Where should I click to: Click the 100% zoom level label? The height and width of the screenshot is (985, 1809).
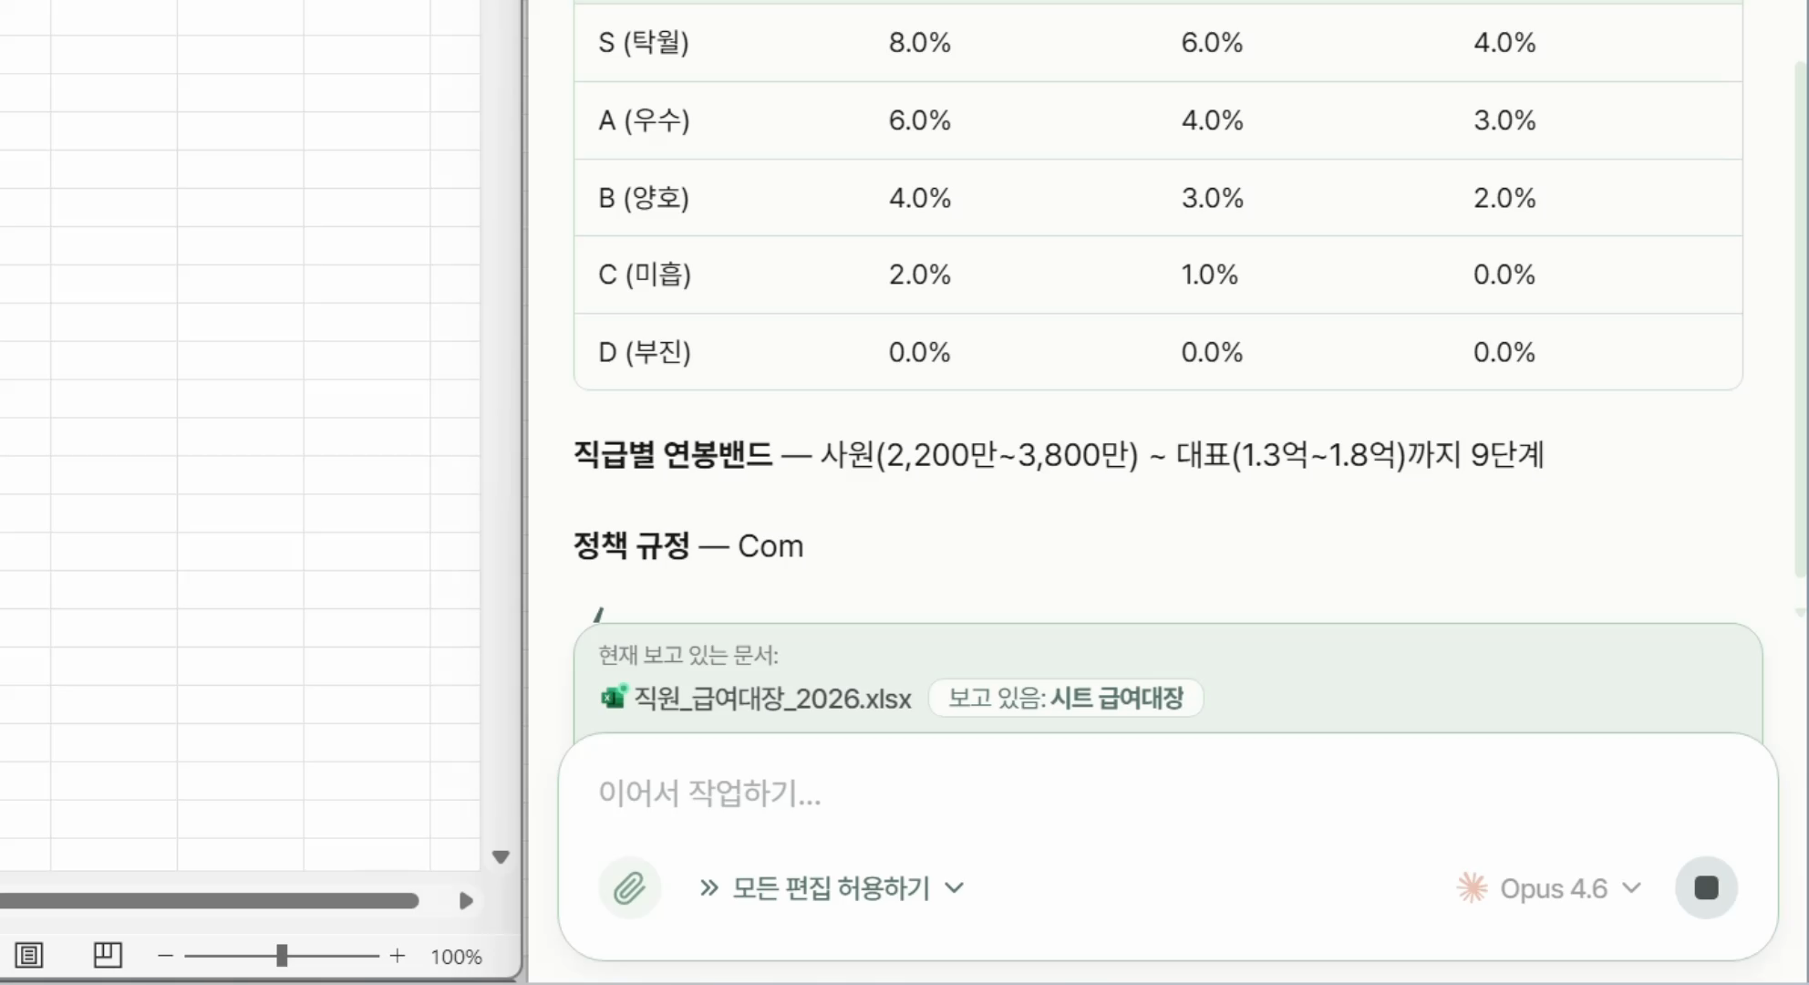coord(456,957)
